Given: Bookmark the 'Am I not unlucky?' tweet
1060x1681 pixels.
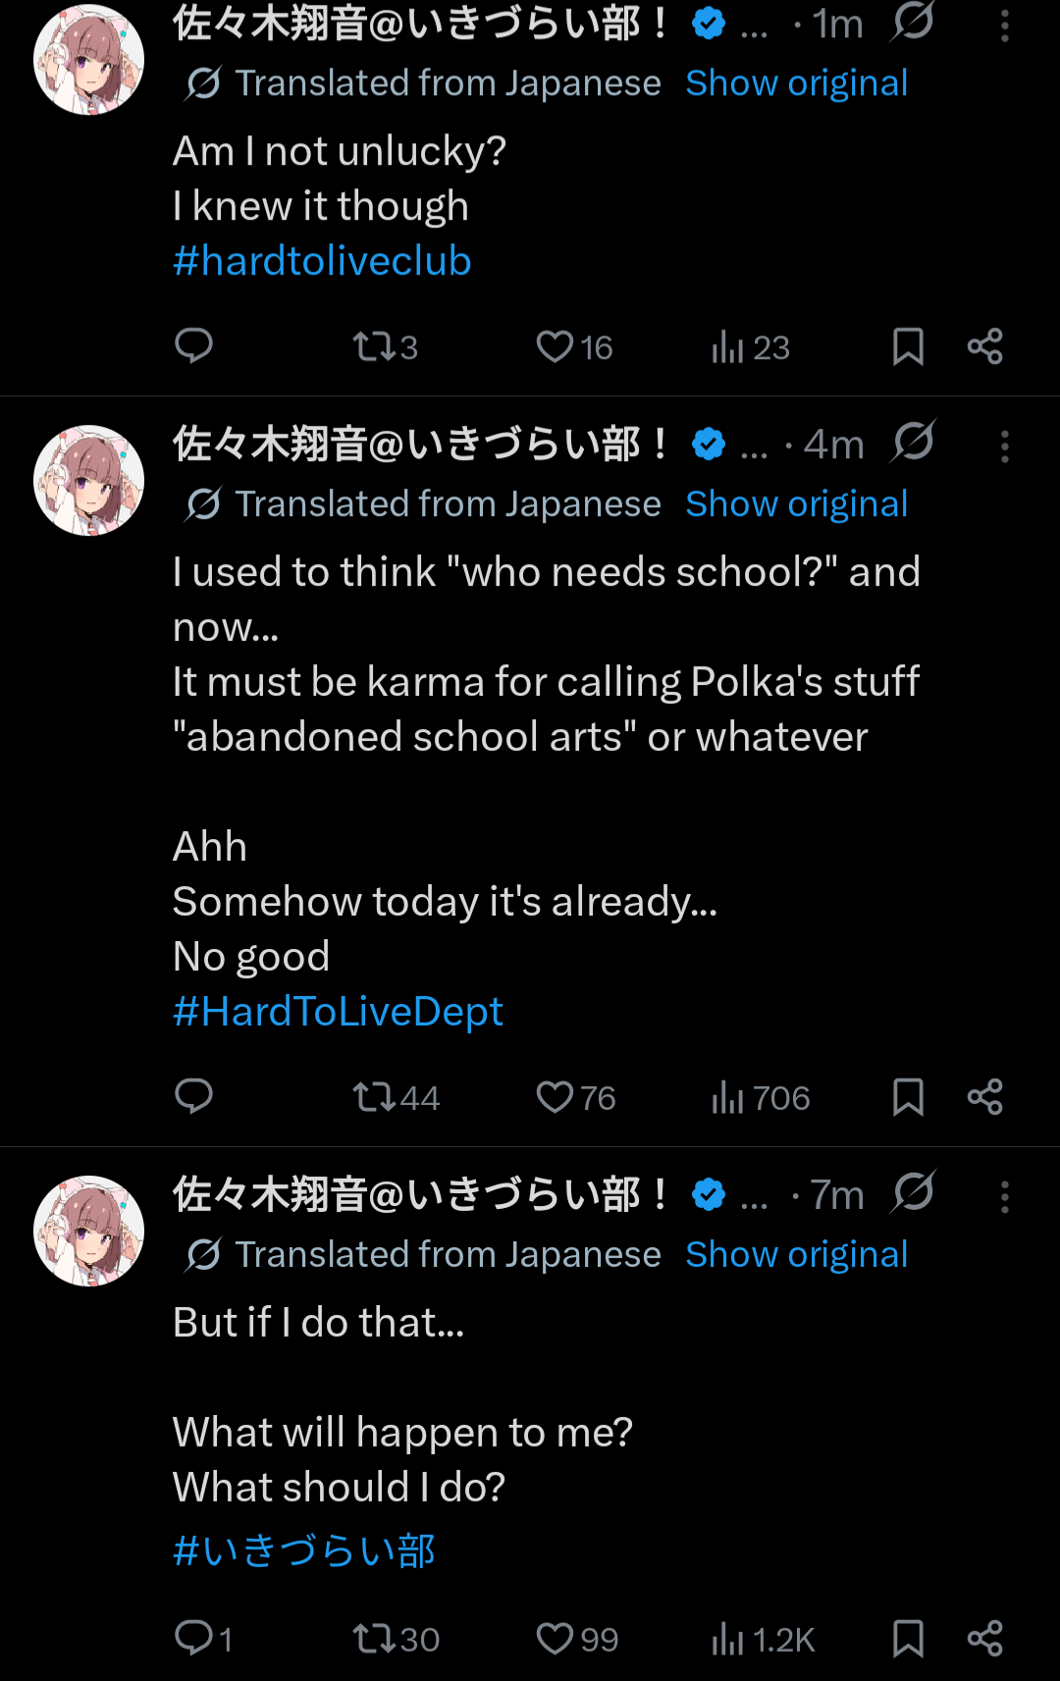Looking at the screenshot, I should [x=908, y=347].
